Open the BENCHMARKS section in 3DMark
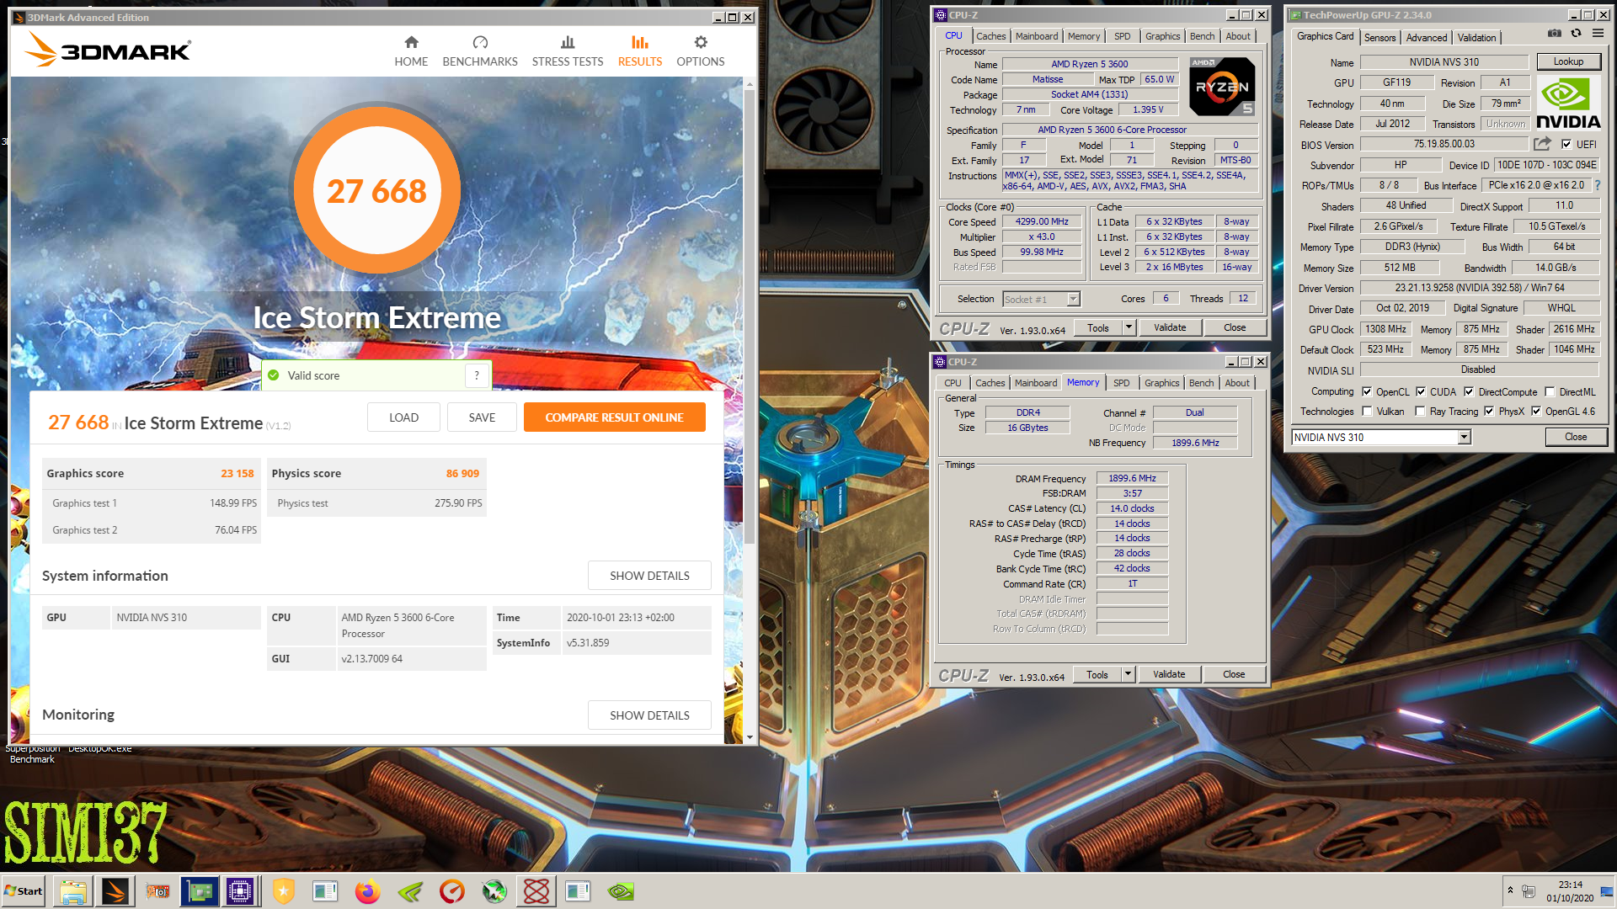Screen dimensions: 1617x909 [x=480, y=51]
